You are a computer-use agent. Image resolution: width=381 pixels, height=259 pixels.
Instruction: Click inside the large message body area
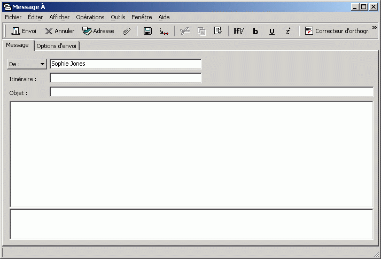(x=191, y=154)
